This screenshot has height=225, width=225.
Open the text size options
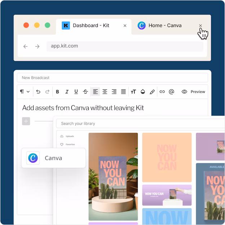[133, 92]
